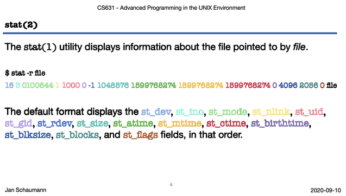Click the field name "st_ino"
The image size is (346, 196).
190,112
